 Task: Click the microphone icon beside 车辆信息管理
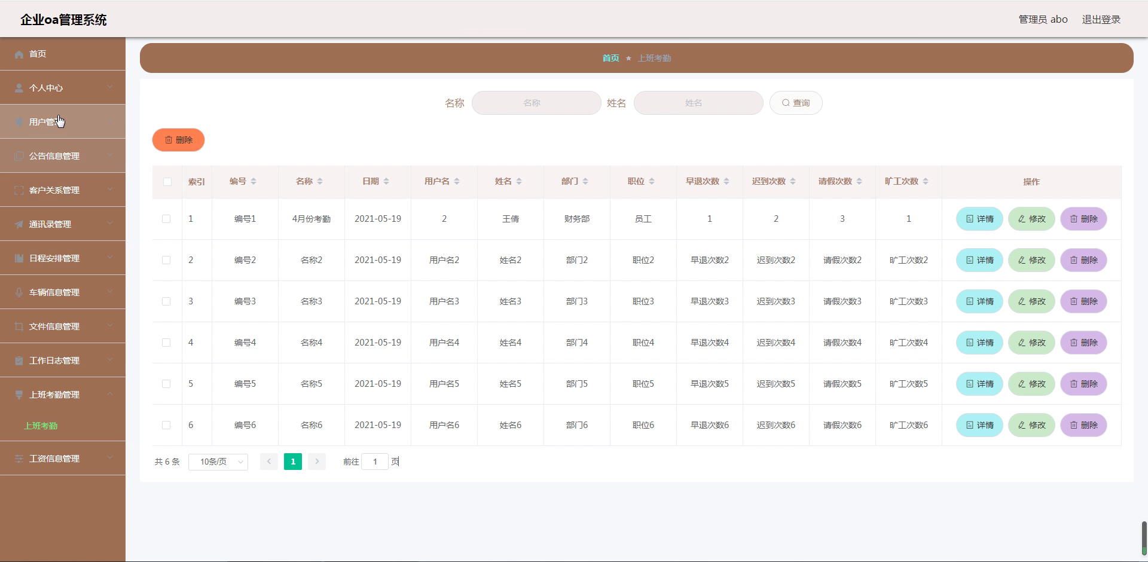point(19,292)
